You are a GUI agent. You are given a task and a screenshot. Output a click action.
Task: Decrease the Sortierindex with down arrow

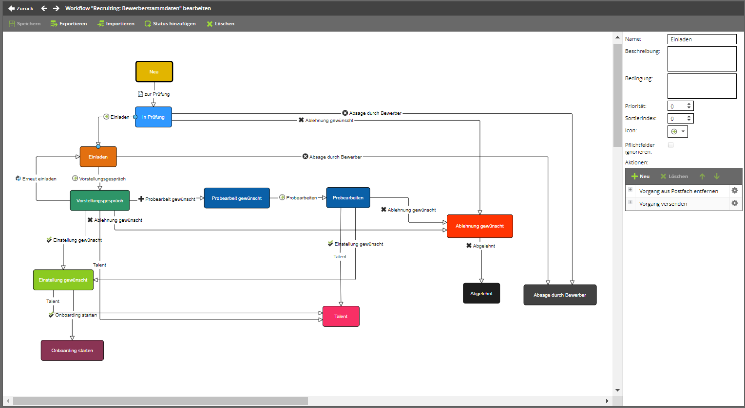pyautogui.click(x=689, y=121)
